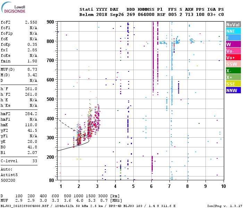Click the MUF value 4.0 for 1000 km

[79, 201]
